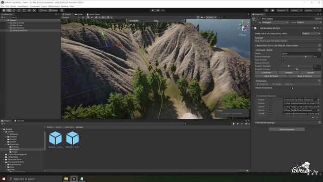Open the Collab cloud services icon
Screen dimensions: 323x182
tap(273, 10)
